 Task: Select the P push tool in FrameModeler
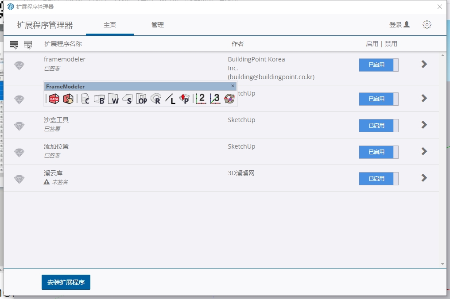point(184,99)
